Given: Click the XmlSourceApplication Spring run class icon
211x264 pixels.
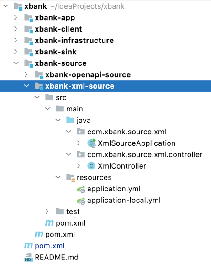Looking at the screenshot, I should (x=92, y=143).
